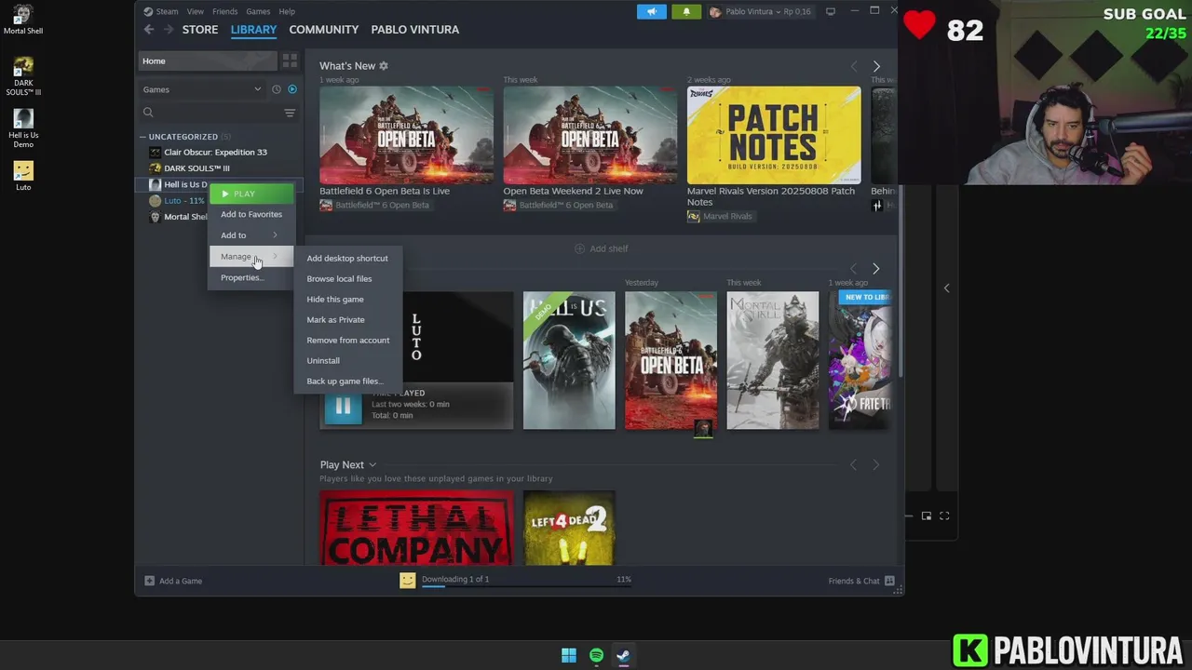The width and height of the screenshot is (1192, 670).
Task: Open the Pablo Vintura account dropdown
Action: point(760,11)
